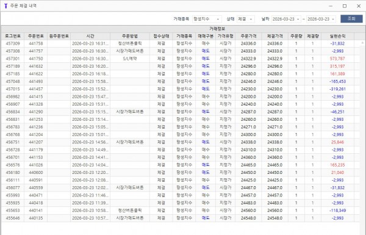Click the S/L예약 order method cell
Viewport: 366px width, 235px height.
pyautogui.click(x=130, y=59)
